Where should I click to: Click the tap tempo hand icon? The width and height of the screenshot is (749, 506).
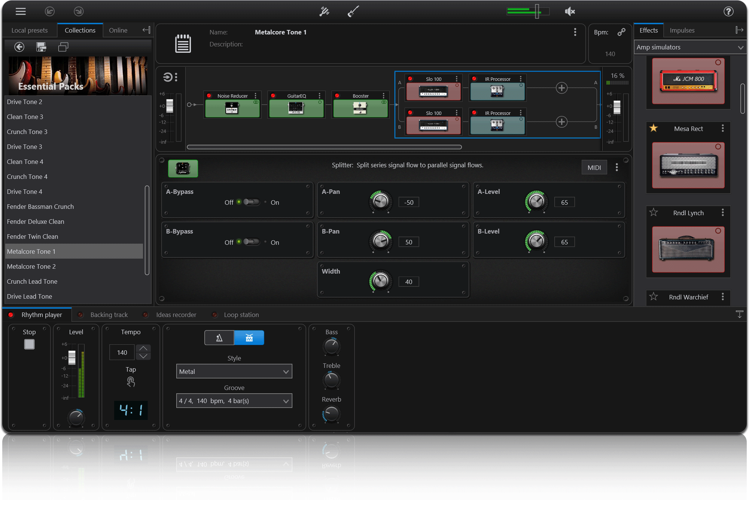click(x=131, y=382)
